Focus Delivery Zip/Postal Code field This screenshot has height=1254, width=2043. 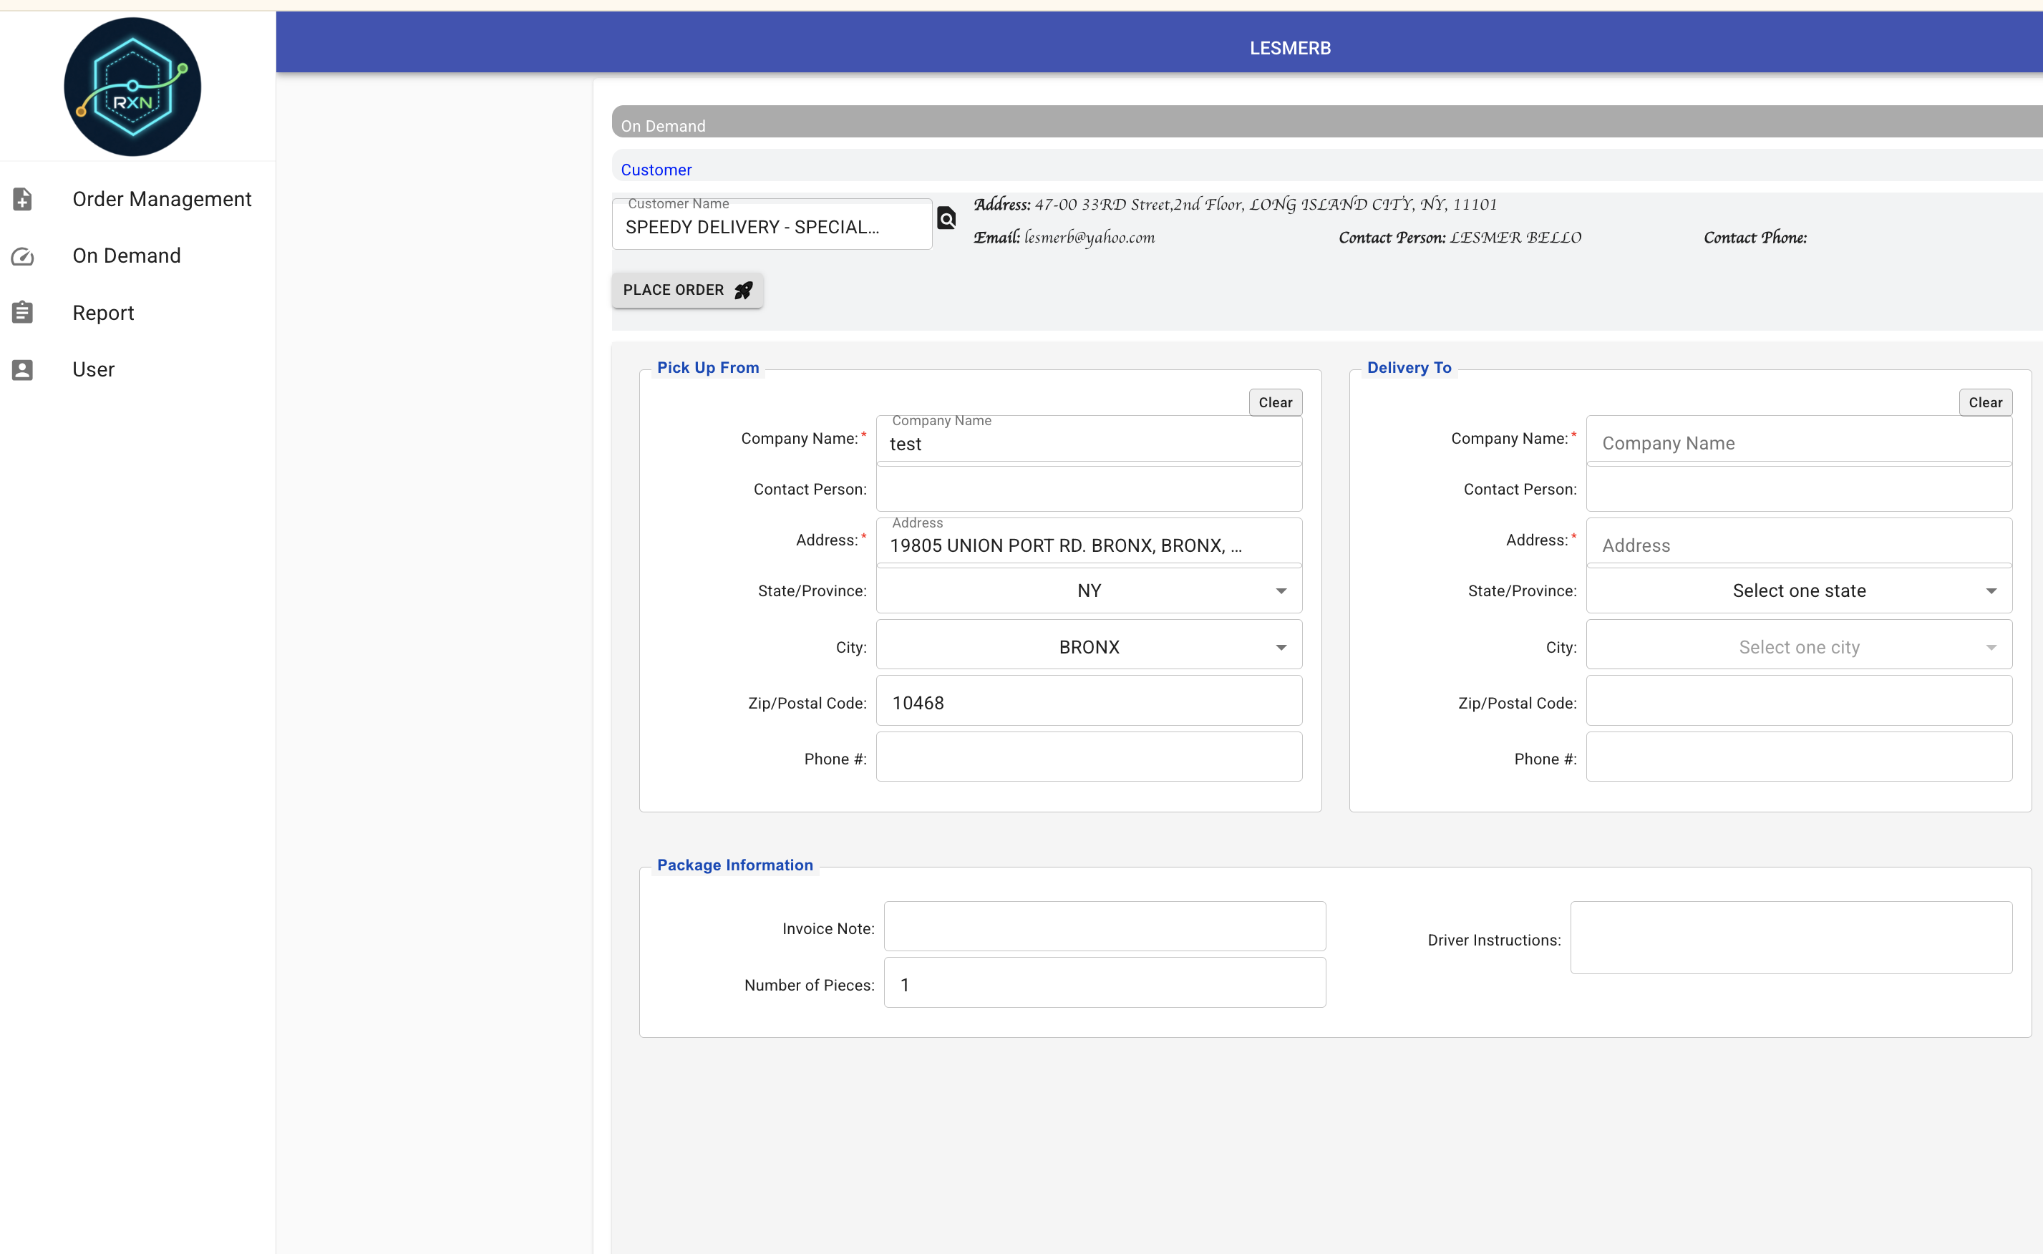coord(1798,701)
